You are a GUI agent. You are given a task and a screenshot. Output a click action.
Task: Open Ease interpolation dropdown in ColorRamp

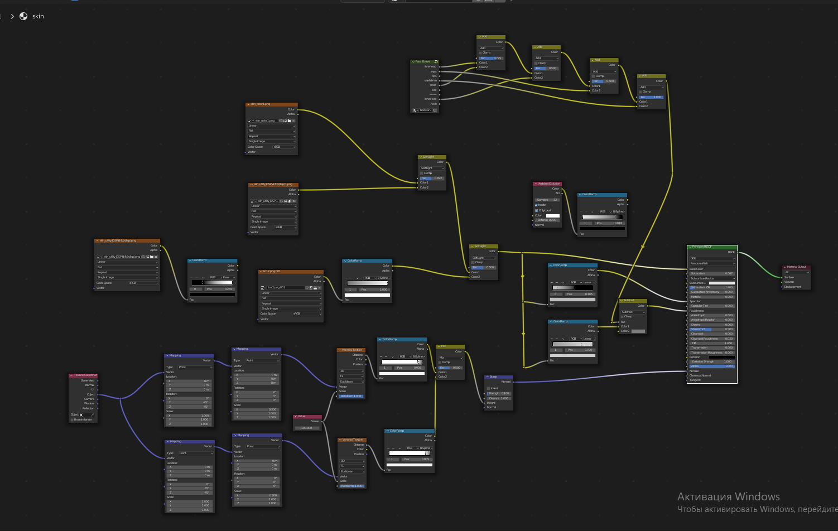tap(228, 277)
